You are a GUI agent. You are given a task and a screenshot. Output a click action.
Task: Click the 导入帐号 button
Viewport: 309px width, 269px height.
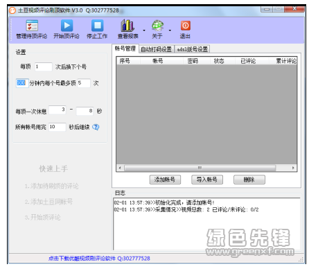[207, 180]
